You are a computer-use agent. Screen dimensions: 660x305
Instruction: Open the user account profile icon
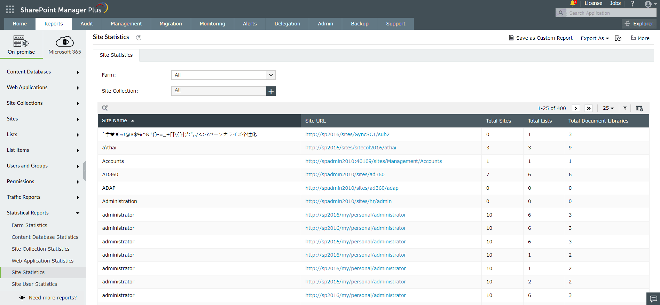coord(648,4)
